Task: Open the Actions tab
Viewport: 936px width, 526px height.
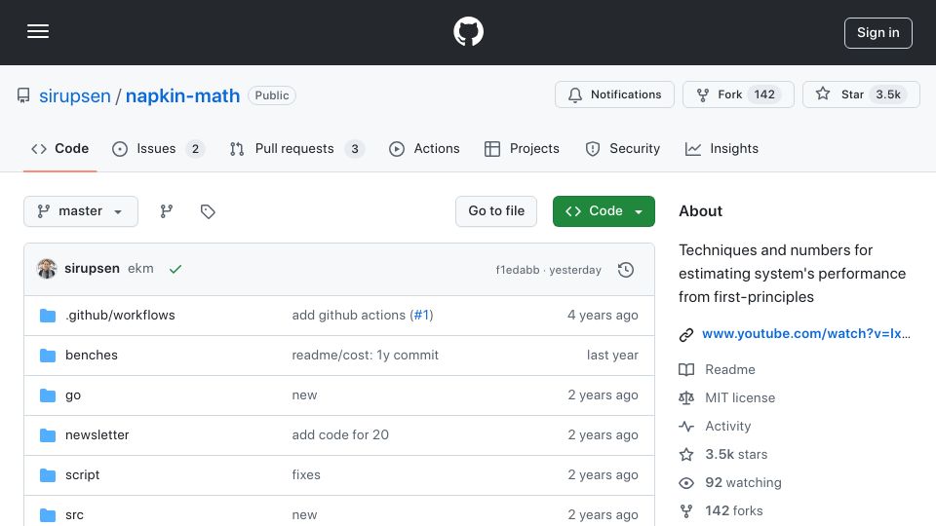Action: point(424,148)
